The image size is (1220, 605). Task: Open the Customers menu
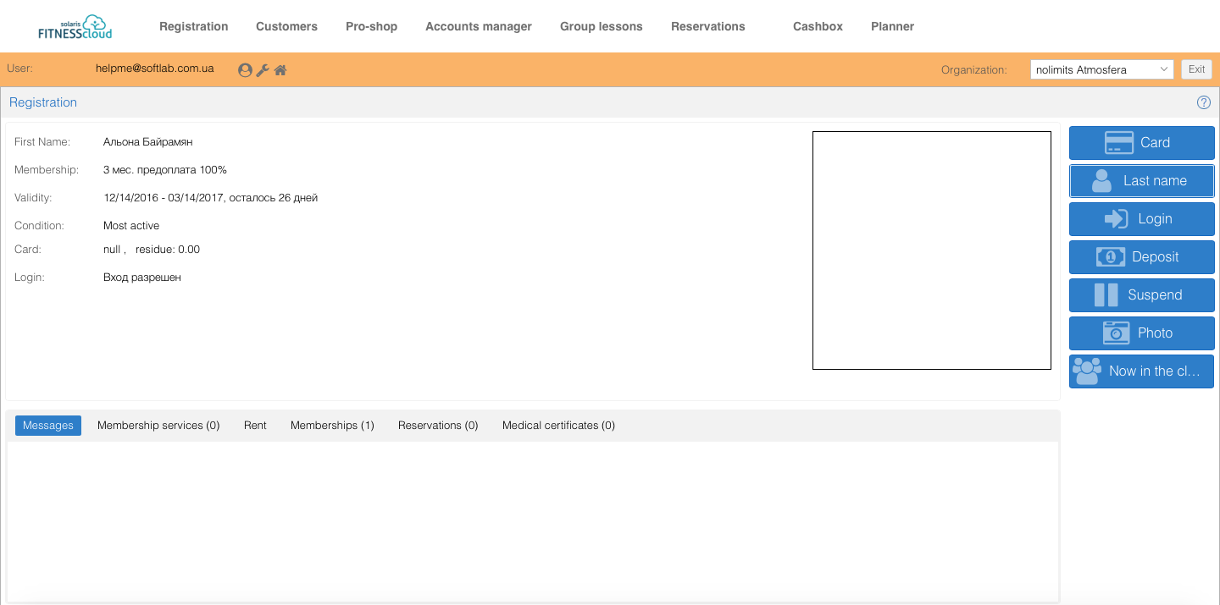pos(286,26)
